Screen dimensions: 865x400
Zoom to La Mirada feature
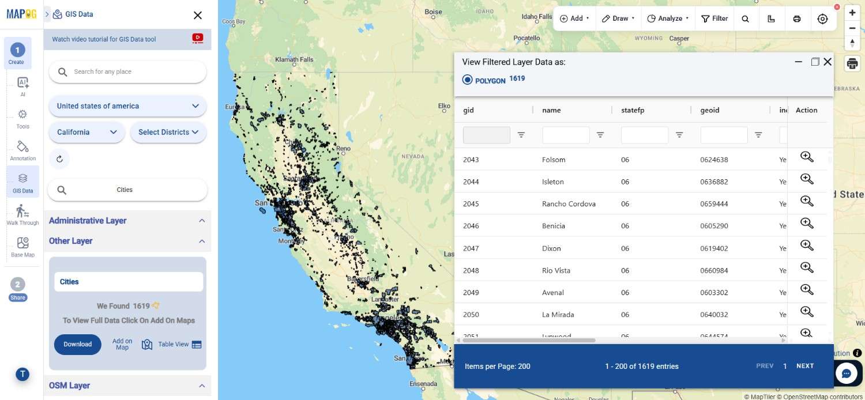807,312
